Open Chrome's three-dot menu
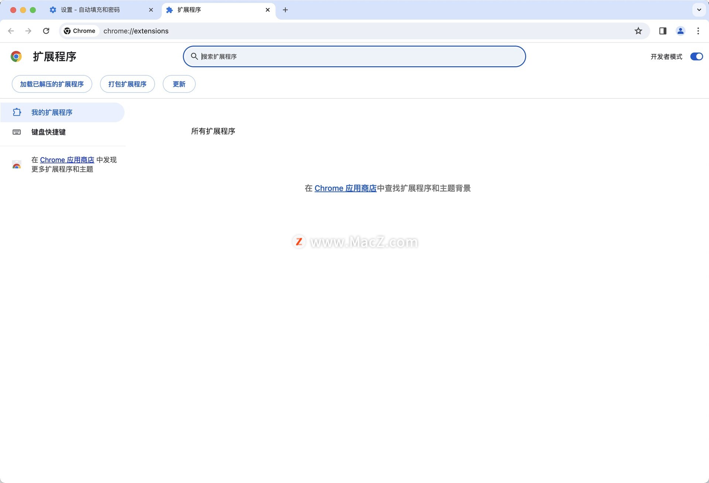709x483 pixels. coord(698,31)
